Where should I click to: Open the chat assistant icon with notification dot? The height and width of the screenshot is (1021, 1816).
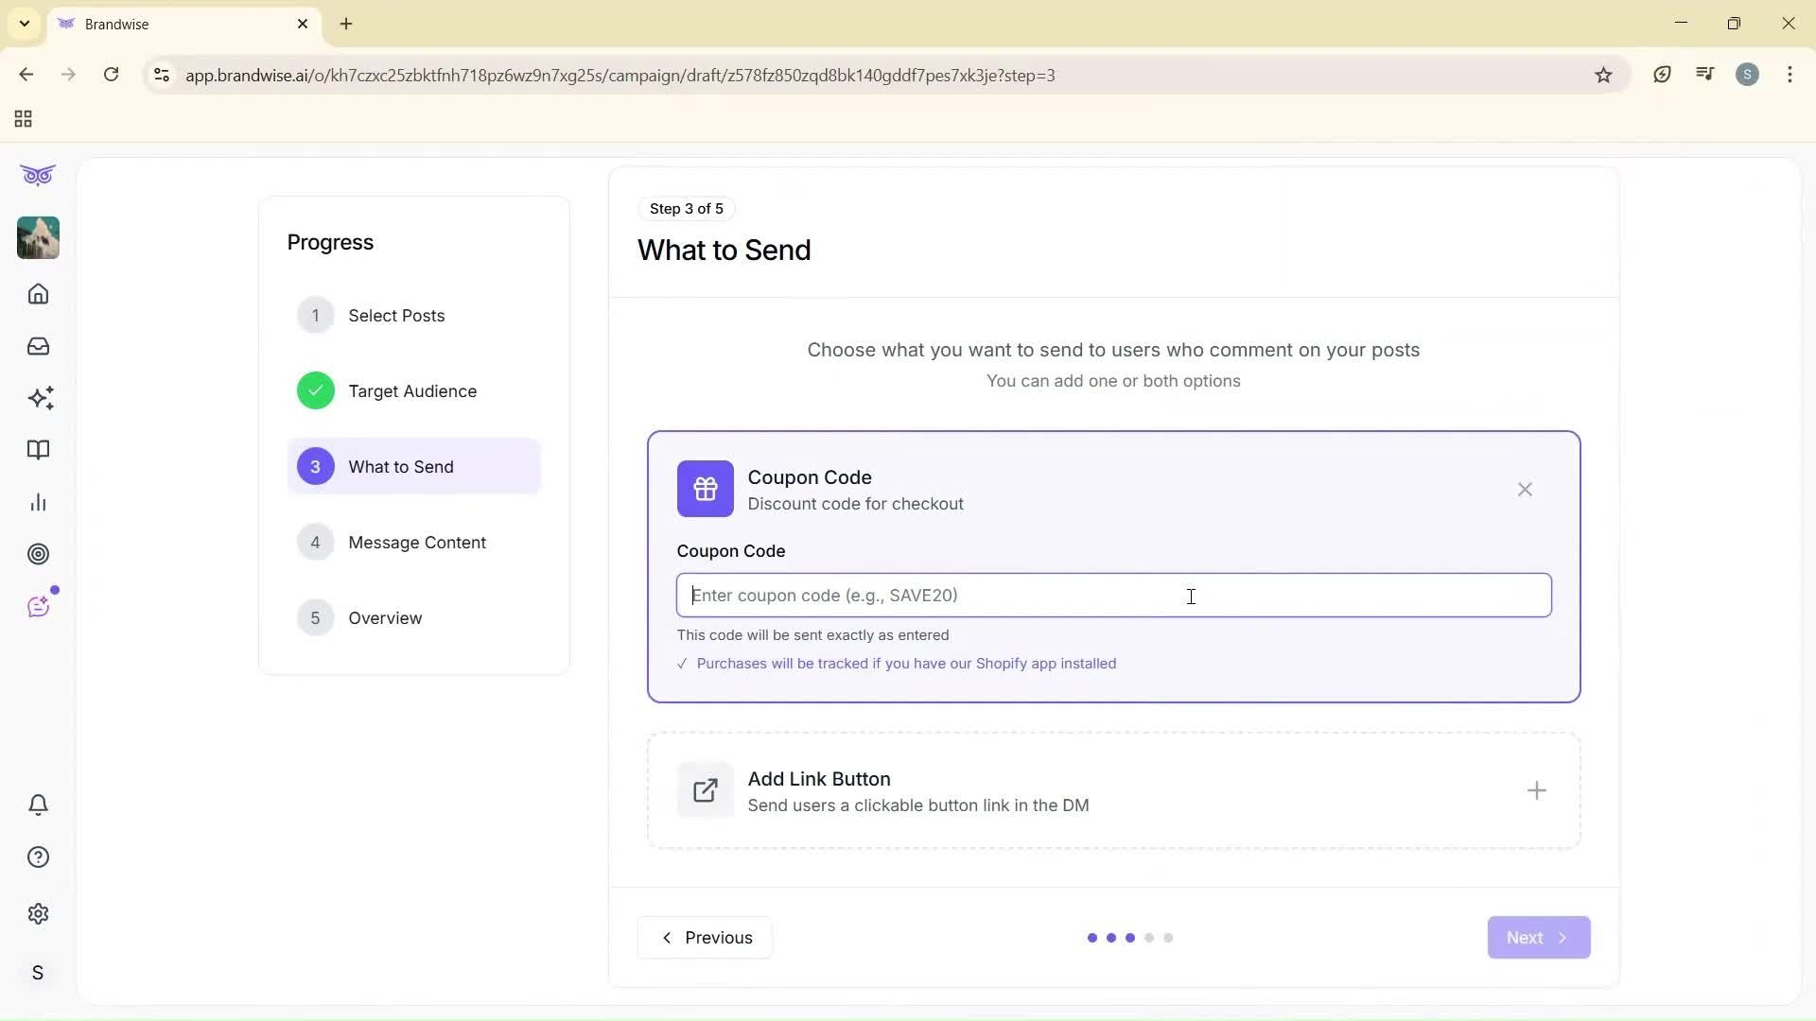tap(38, 606)
